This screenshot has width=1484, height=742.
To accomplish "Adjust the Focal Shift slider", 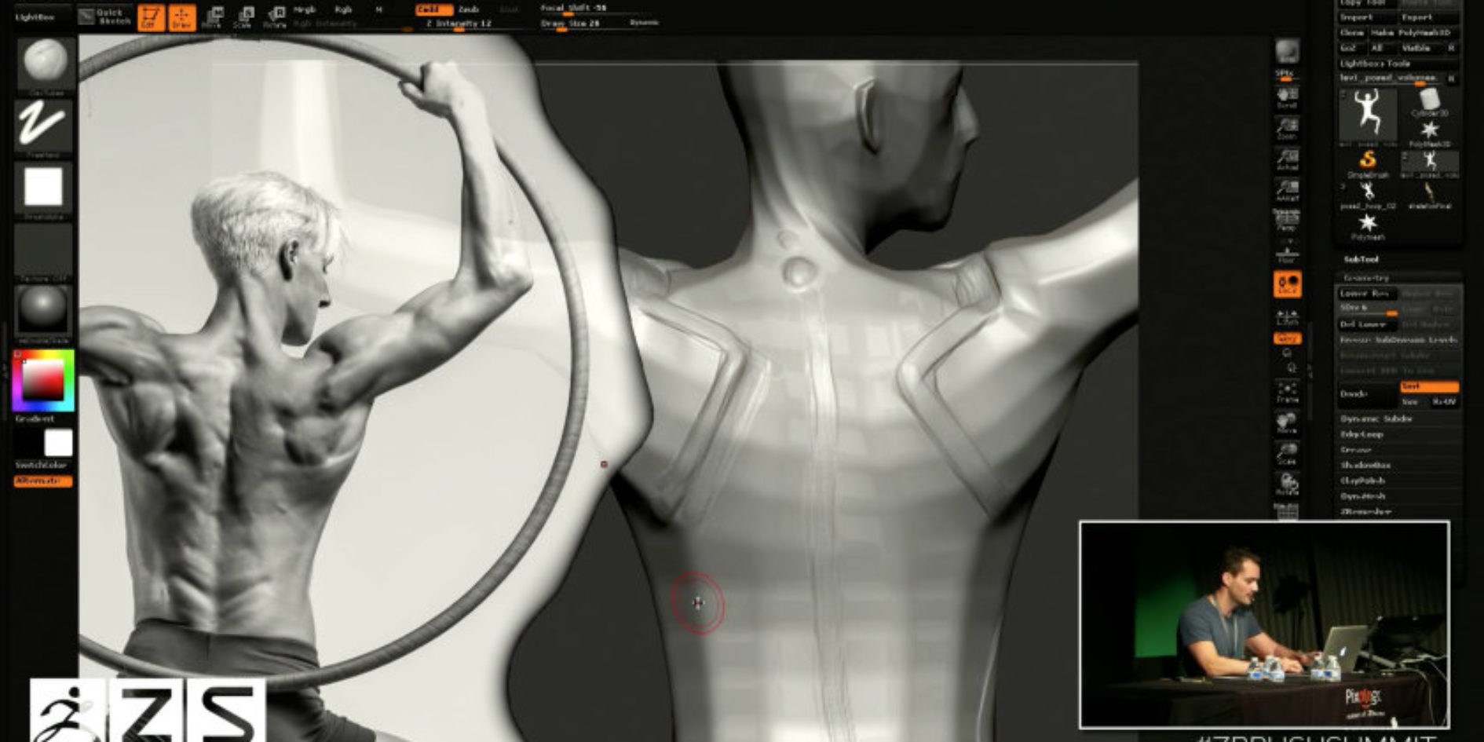I will 597,9.
